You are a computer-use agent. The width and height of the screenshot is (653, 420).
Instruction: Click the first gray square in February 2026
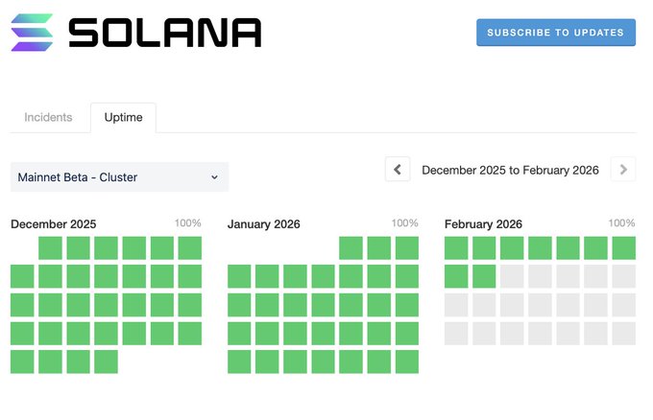[512, 277]
